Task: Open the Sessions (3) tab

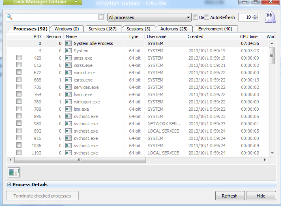Action: pos(138,29)
